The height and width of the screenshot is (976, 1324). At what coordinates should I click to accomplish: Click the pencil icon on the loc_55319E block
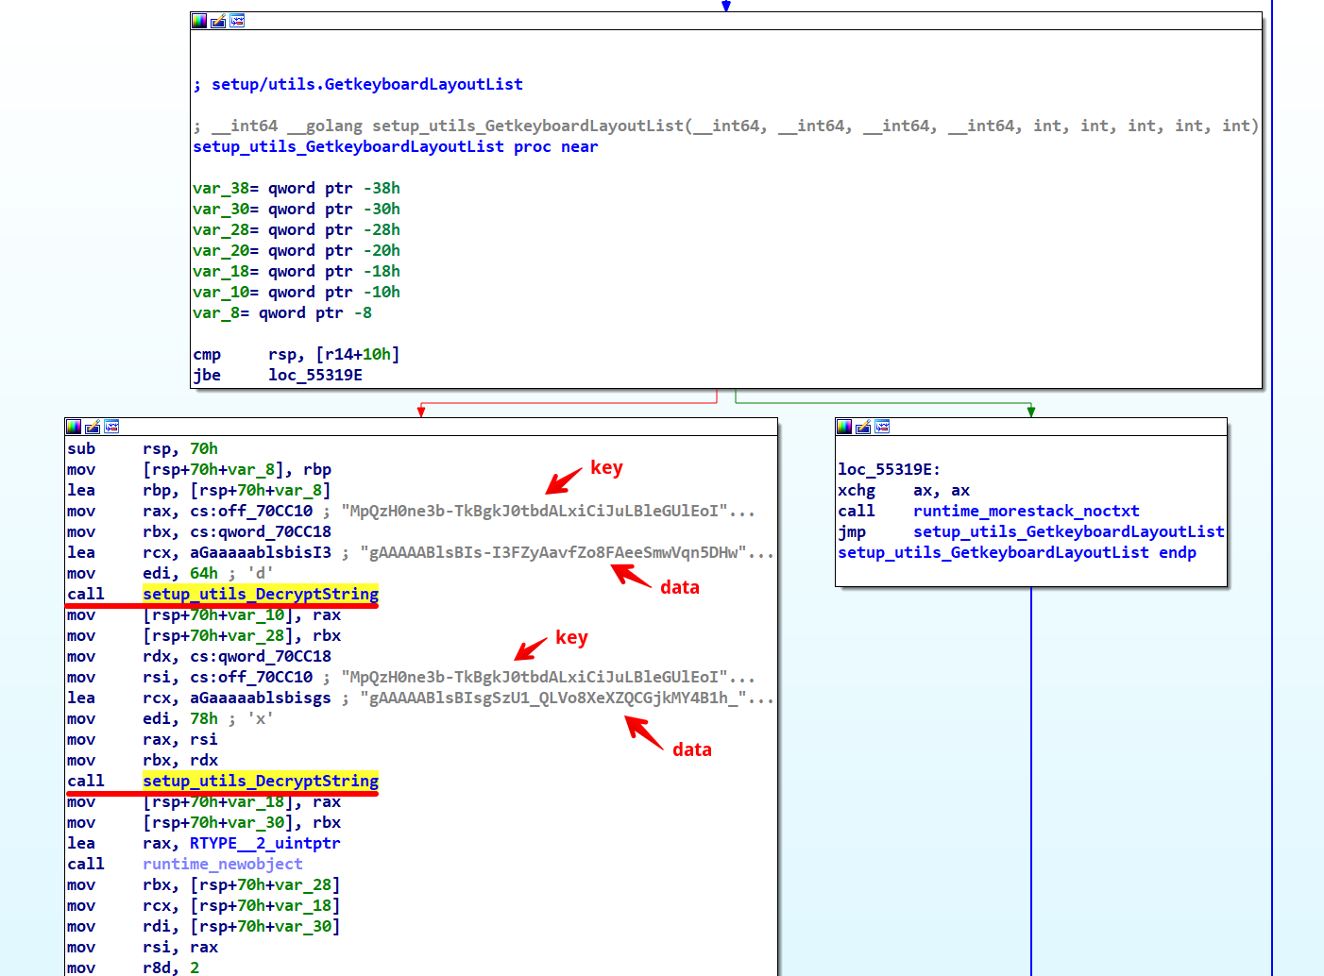click(863, 427)
